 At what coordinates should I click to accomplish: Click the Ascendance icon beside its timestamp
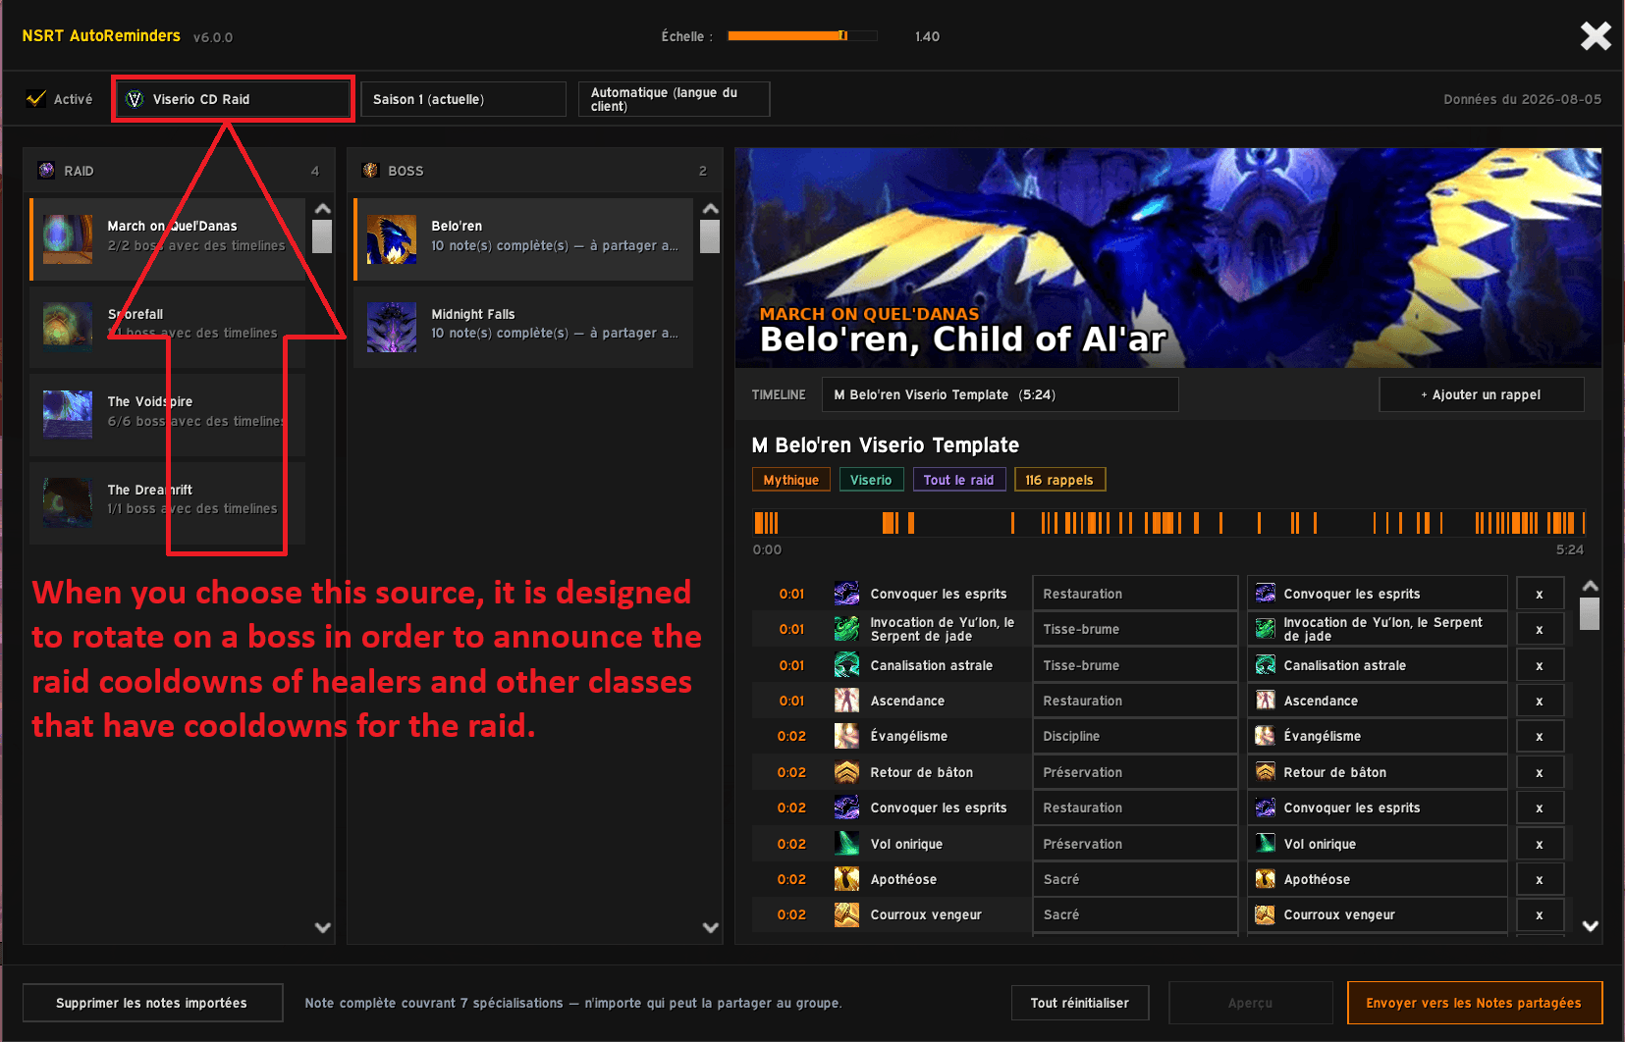(846, 701)
